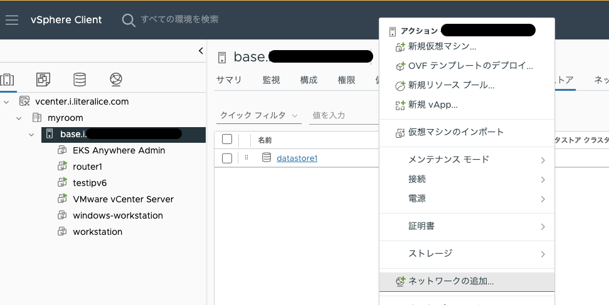Select EKS Anywhere Admin in the tree
Viewport: 609px width, 305px height.
(119, 150)
